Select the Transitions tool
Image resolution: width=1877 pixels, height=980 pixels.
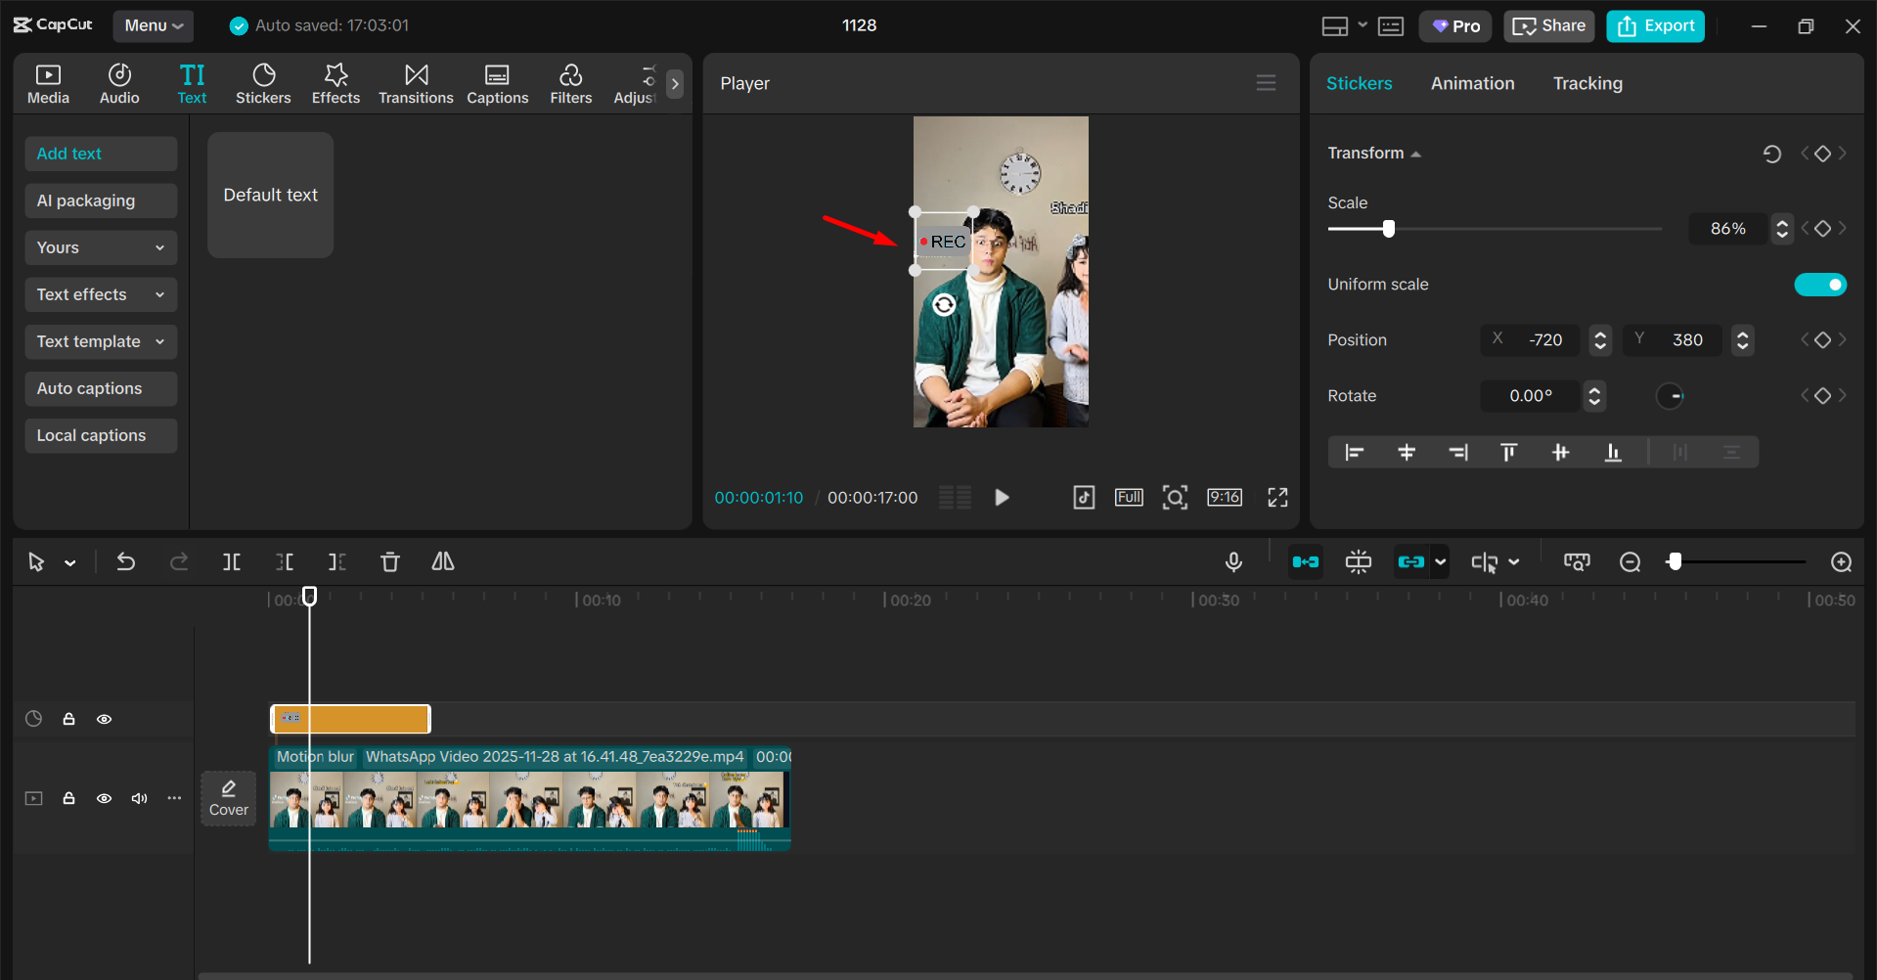click(x=416, y=82)
